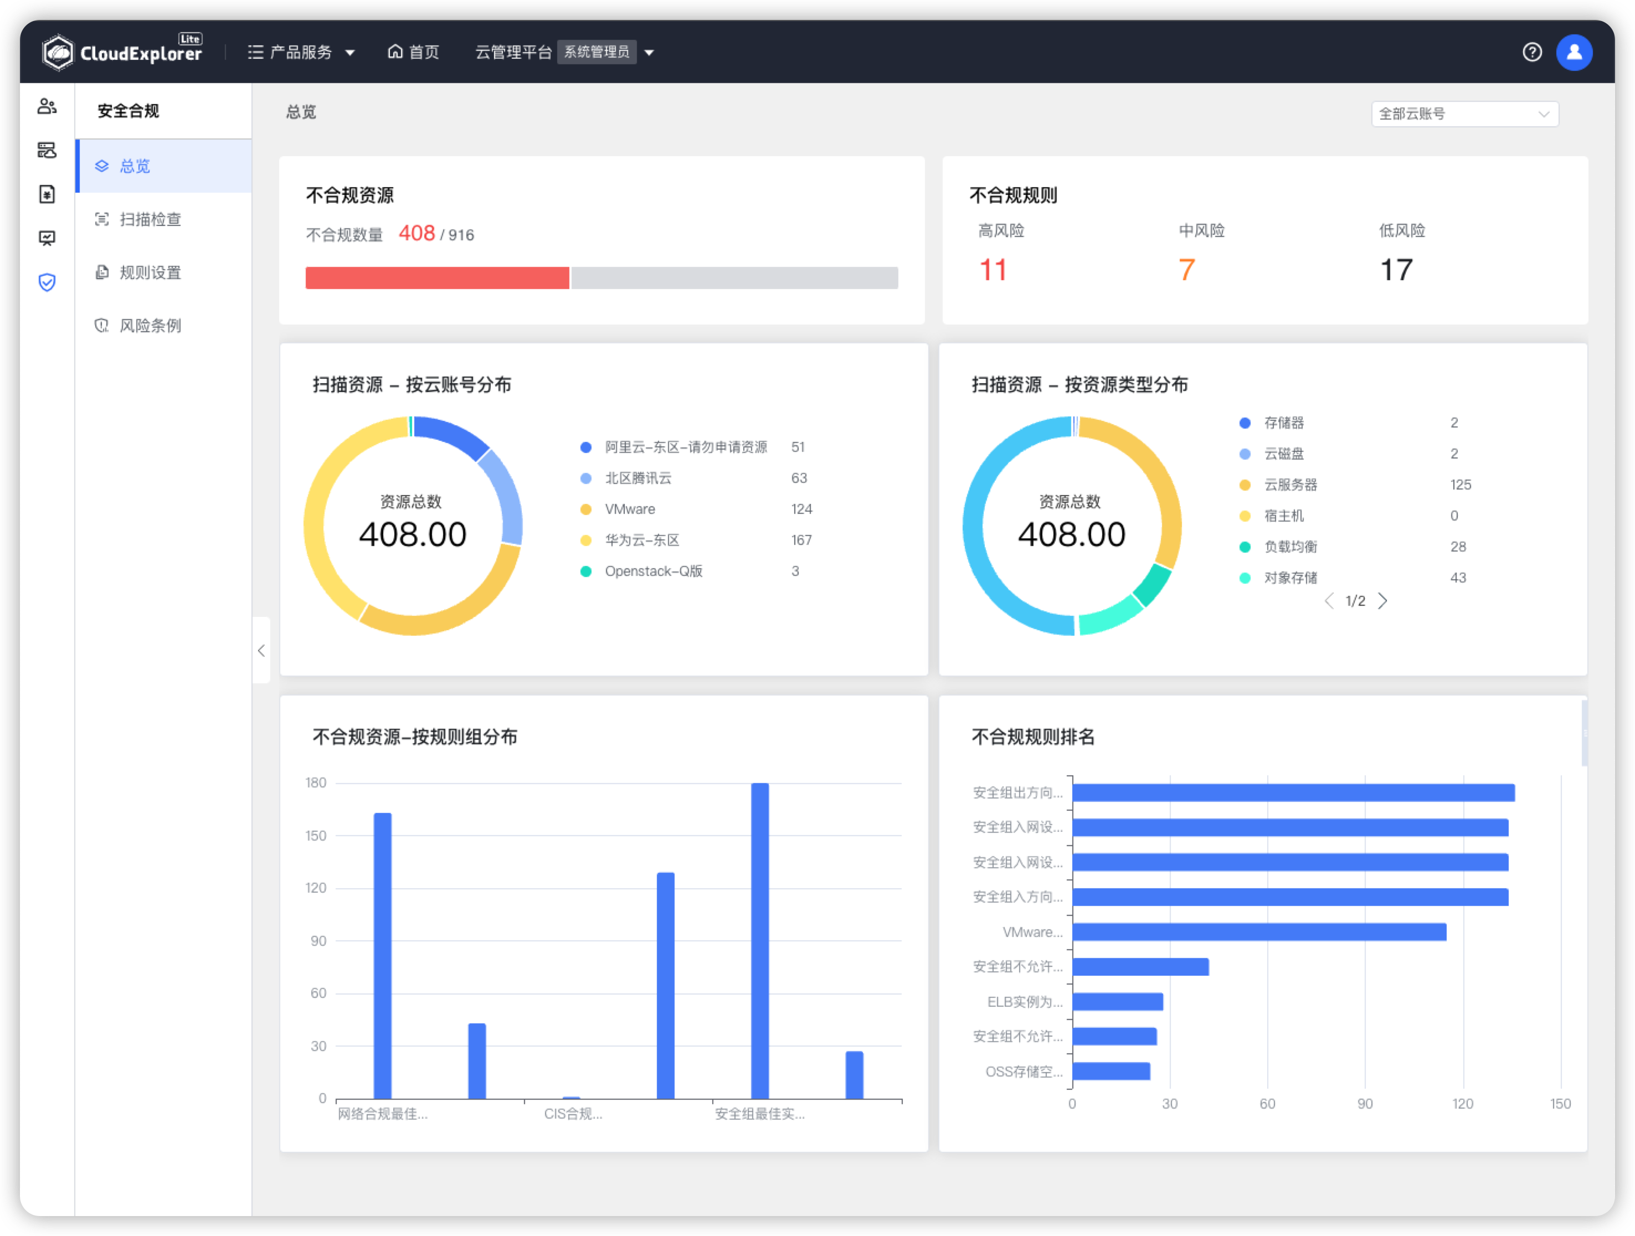Select the 风险条例 menu item
1635x1236 pixels.
click(151, 325)
